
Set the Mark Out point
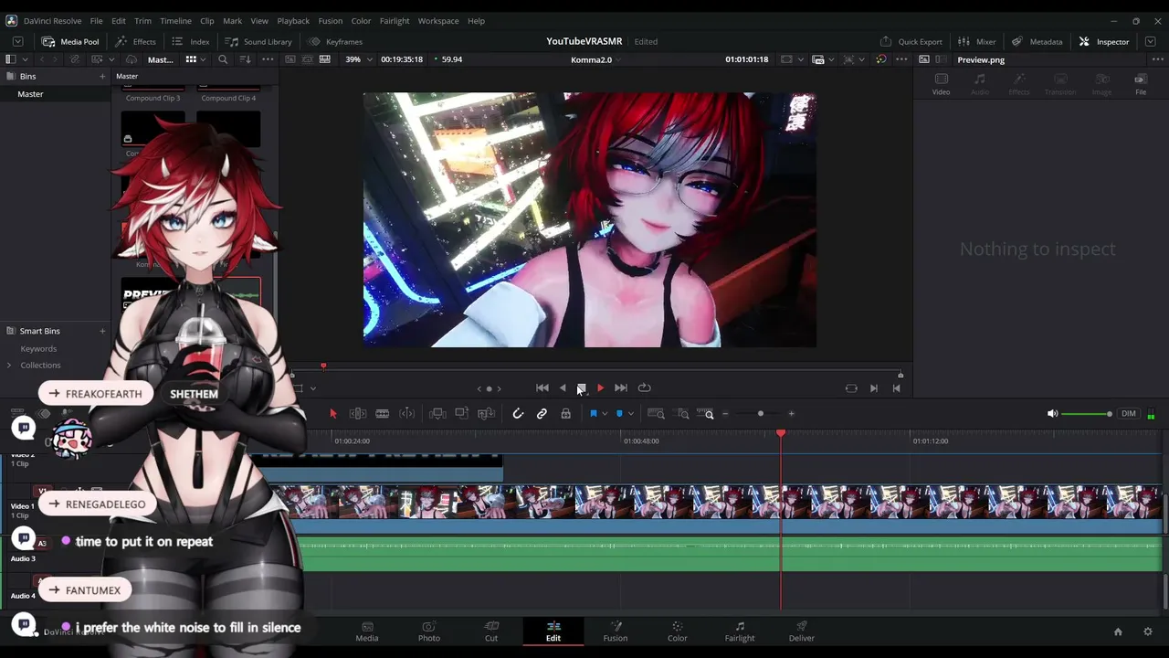[x=896, y=388]
